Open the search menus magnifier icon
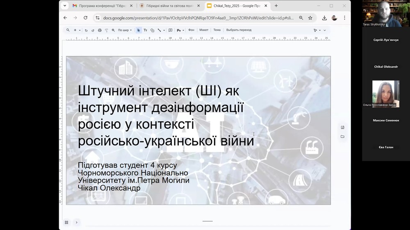The image size is (410, 230). pyautogui.click(x=68, y=30)
